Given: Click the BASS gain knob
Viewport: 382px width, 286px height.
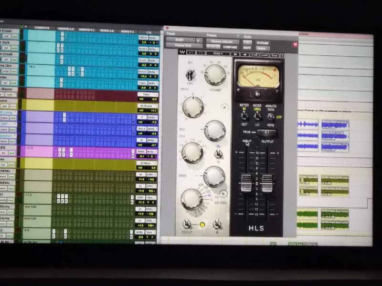Looking at the screenshot, I should coord(214,176).
